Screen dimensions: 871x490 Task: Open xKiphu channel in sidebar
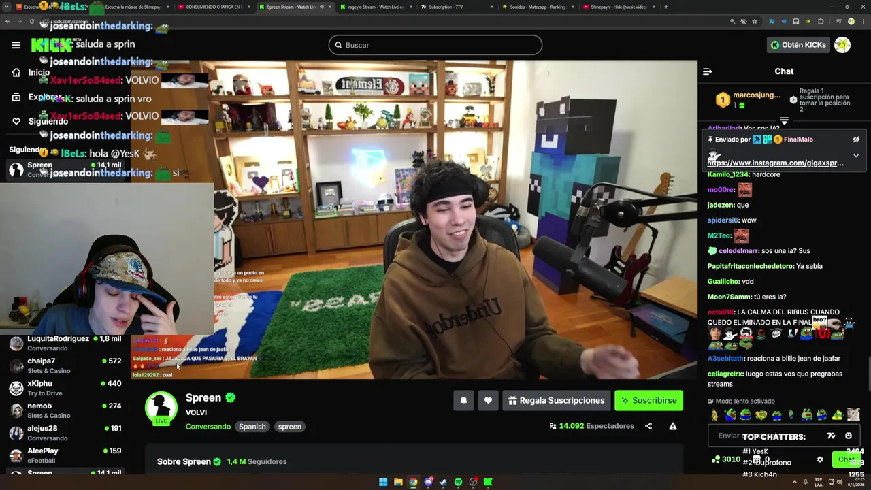(65, 388)
